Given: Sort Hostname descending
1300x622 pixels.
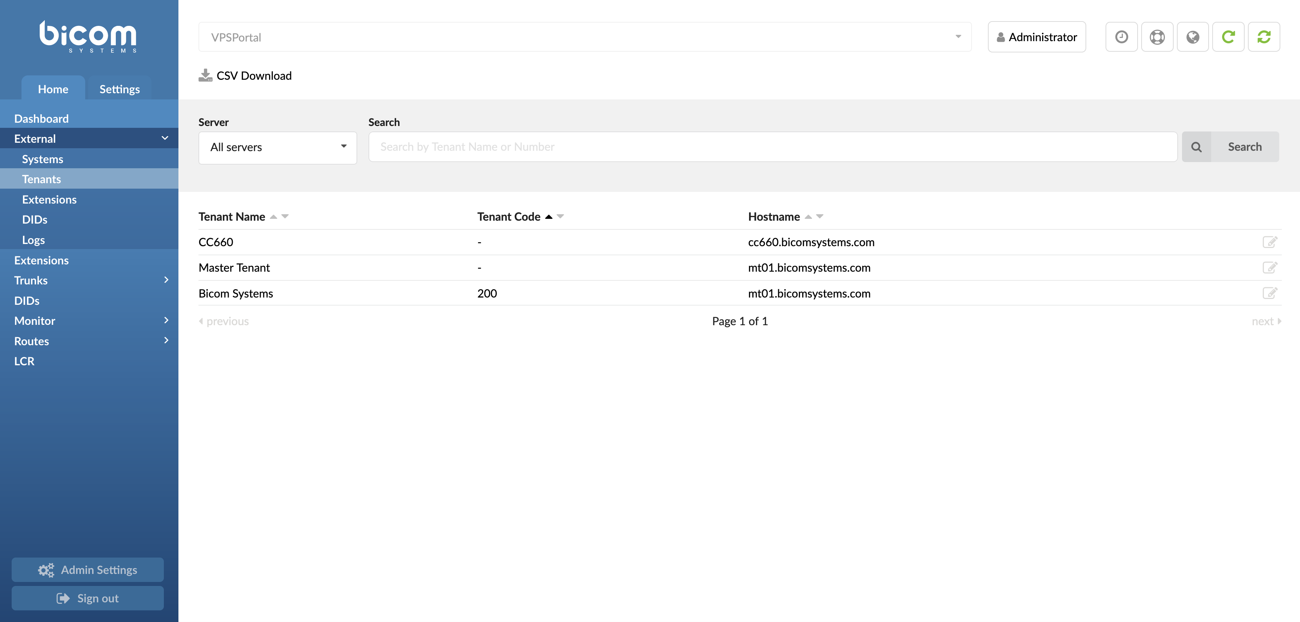Looking at the screenshot, I should coord(820,217).
